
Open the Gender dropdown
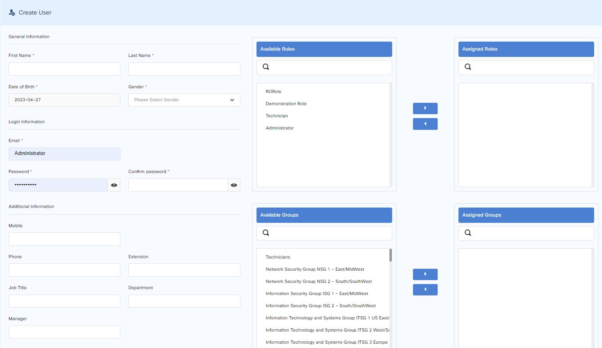(x=184, y=100)
